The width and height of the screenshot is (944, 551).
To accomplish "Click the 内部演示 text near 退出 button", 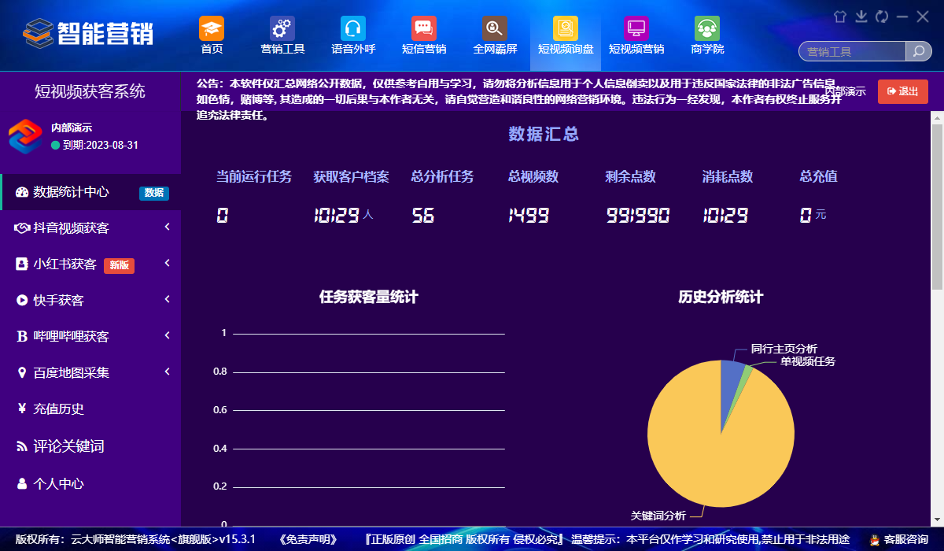I will pos(845,91).
